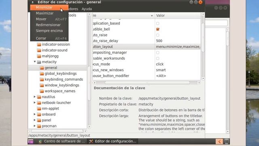Collapse the metacity tree node

35,62
